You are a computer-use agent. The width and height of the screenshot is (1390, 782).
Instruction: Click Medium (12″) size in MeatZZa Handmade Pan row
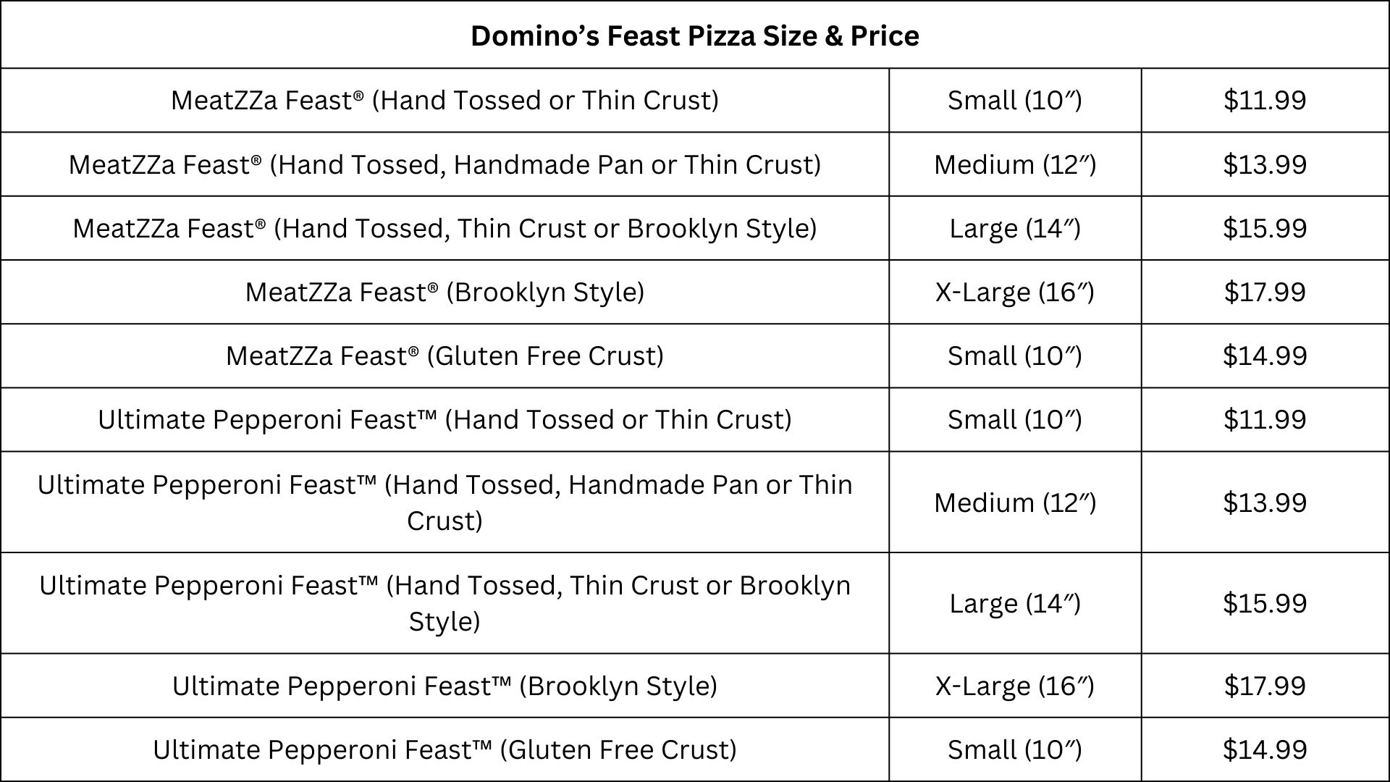pyautogui.click(x=1015, y=164)
